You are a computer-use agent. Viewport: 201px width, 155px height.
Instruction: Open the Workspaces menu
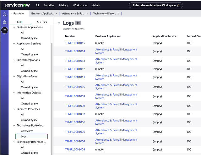click(x=80, y=5)
